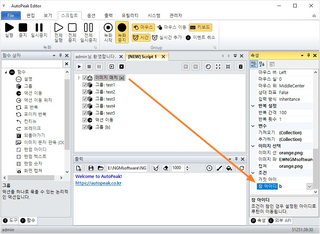Uncheck the 이미지 매치 [a] checkbox
Viewport: 320px width, 234px height.
tap(85, 78)
